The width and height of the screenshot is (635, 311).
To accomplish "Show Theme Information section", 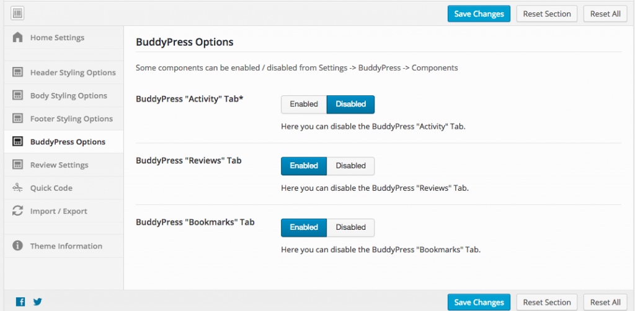I will point(64,246).
